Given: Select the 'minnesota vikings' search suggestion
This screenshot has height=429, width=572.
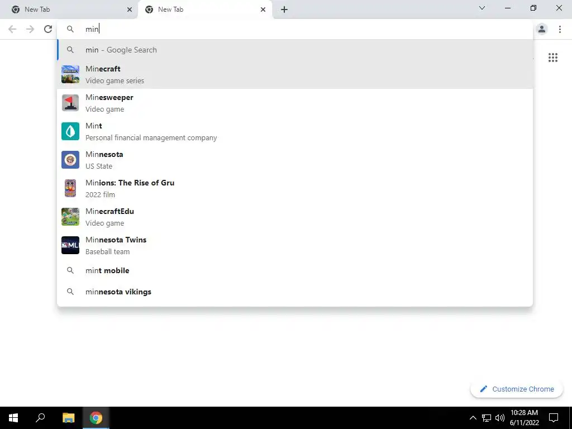Looking at the screenshot, I should click(x=295, y=292).
